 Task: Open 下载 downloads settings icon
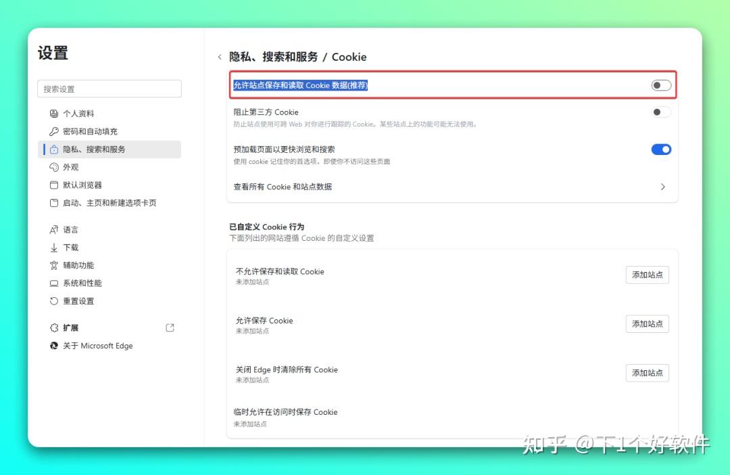55,247
